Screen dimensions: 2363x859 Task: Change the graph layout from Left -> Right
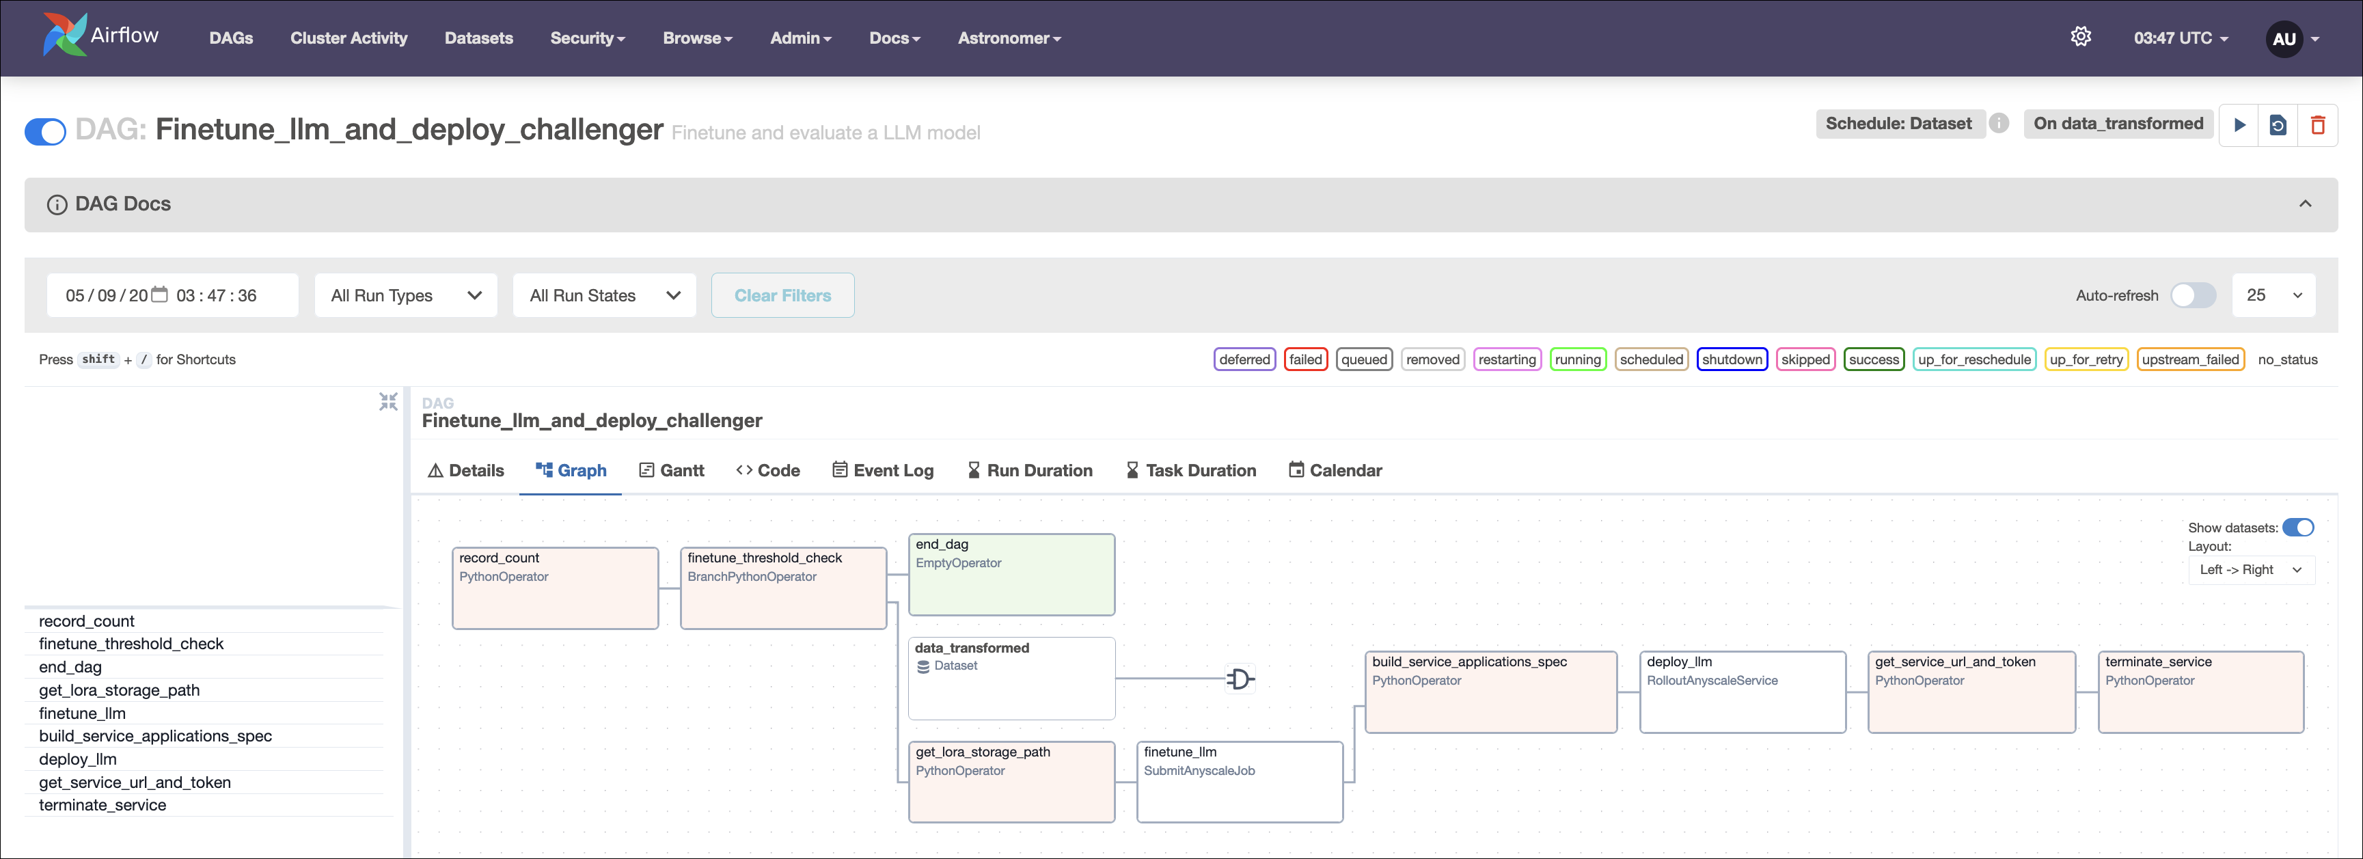click(2250, 569)
